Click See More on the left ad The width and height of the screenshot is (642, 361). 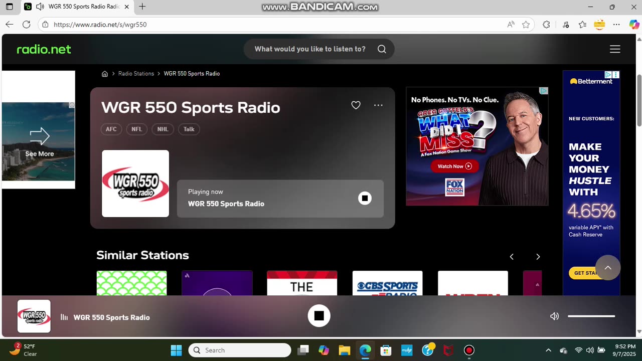[40, 154]
